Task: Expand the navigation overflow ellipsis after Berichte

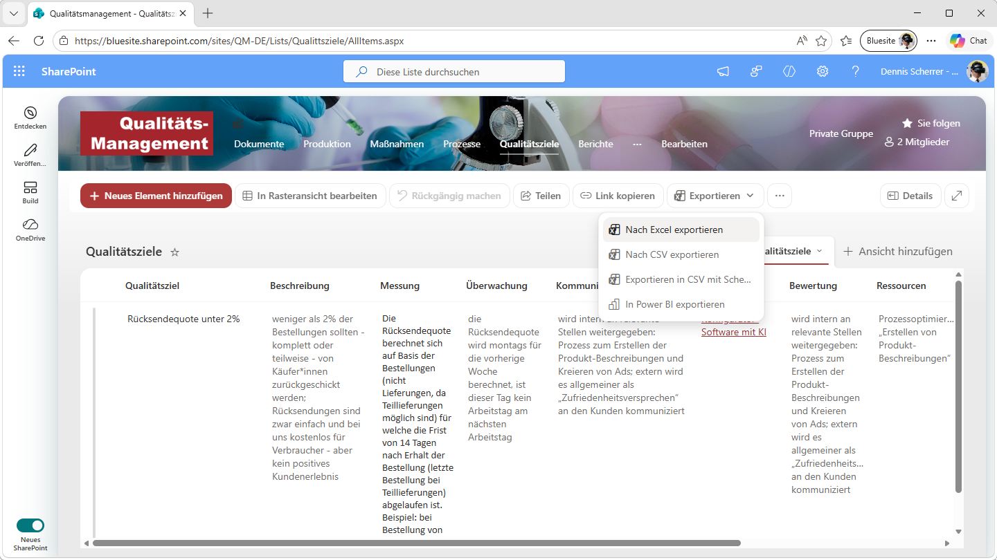Action: click(637, 144)
